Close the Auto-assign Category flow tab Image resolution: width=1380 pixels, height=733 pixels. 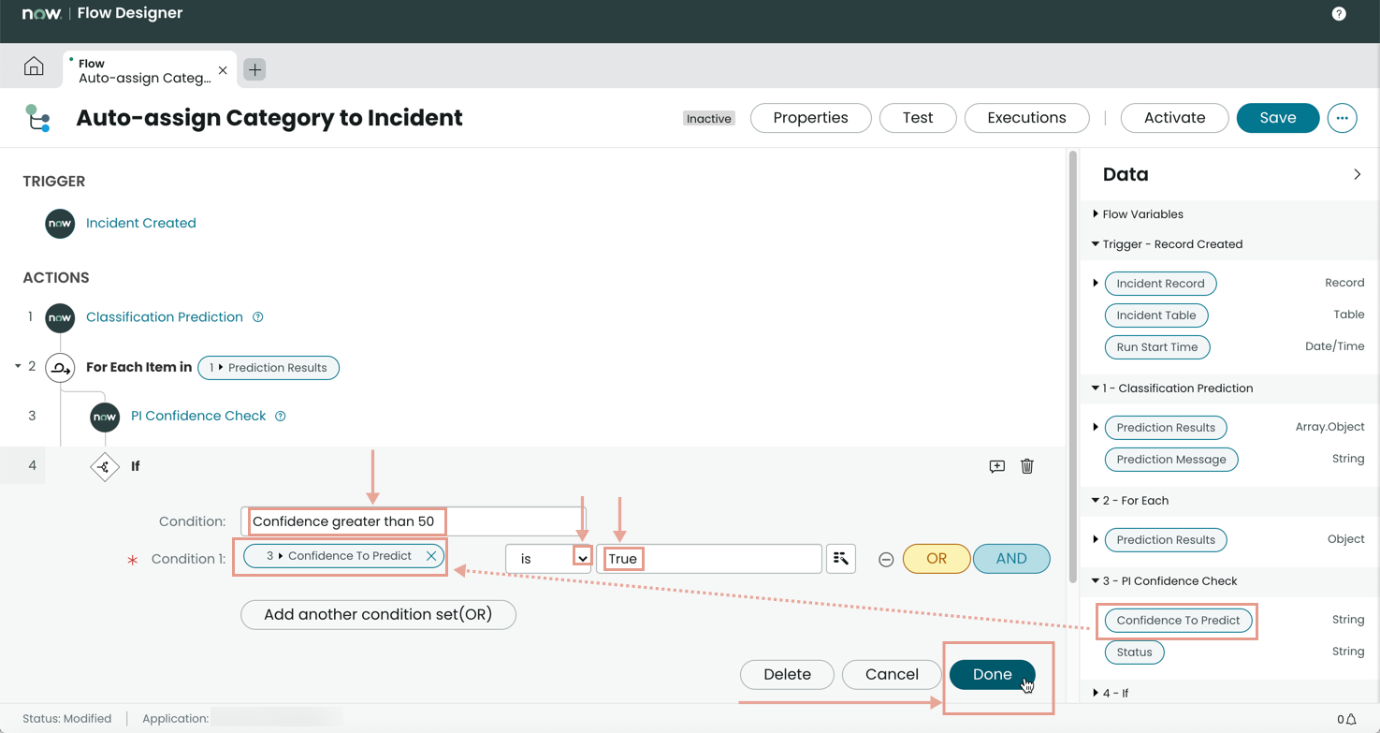pyautogui.click(x=223, y=70)
